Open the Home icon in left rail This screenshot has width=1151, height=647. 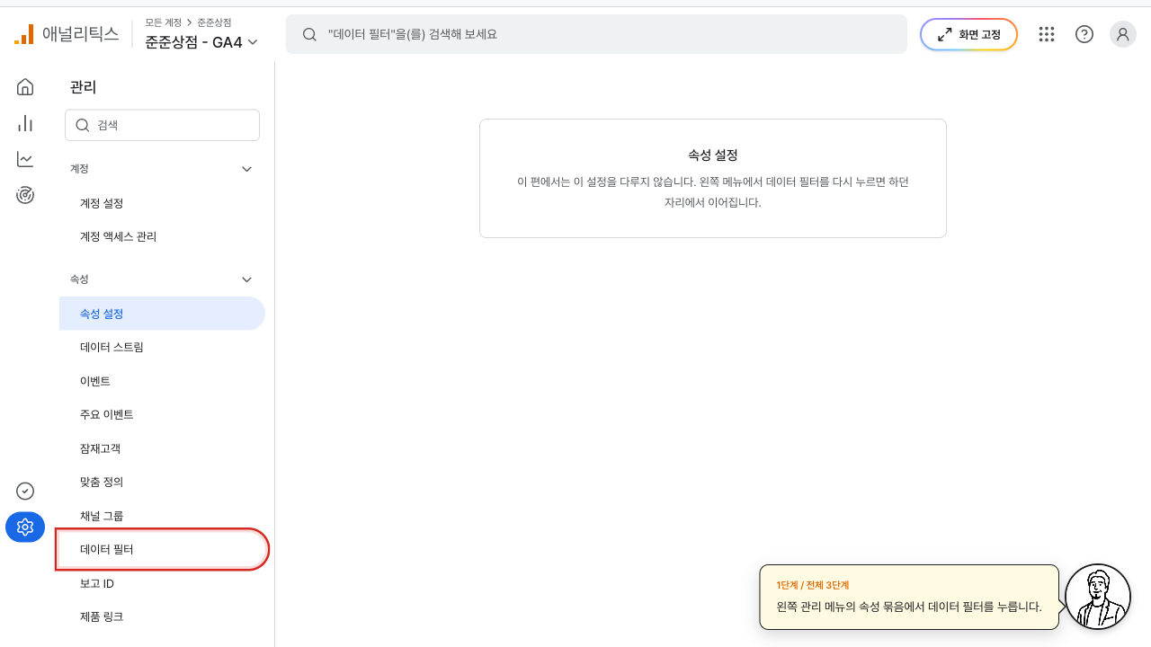pos(25,87)
